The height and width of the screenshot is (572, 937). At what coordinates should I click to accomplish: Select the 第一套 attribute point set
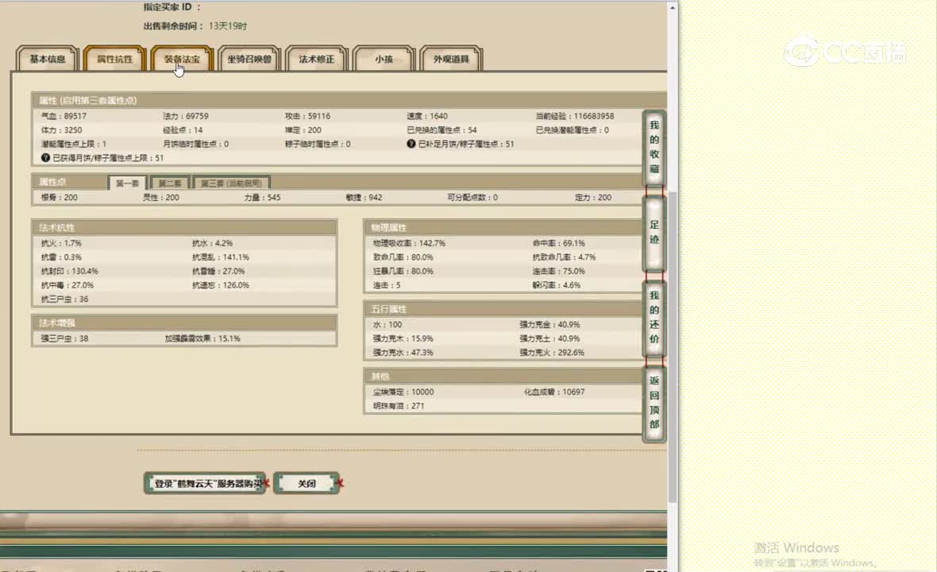[127, 183]
